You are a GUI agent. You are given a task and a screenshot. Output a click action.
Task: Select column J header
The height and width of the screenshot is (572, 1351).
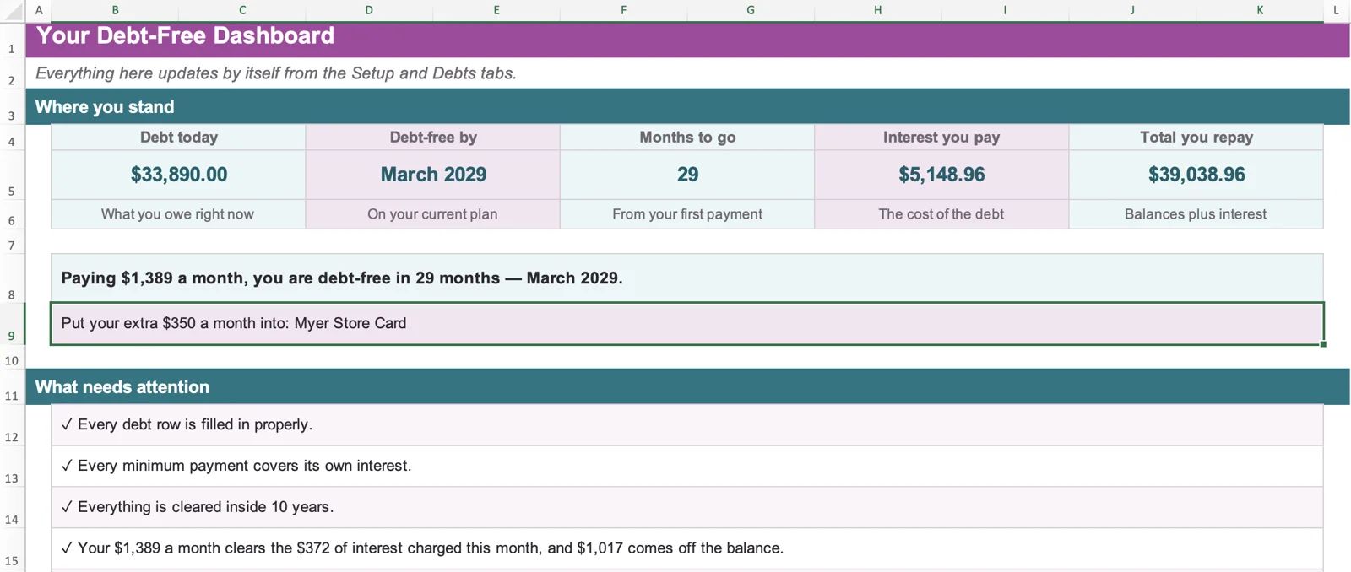(x=1132, y=10)
